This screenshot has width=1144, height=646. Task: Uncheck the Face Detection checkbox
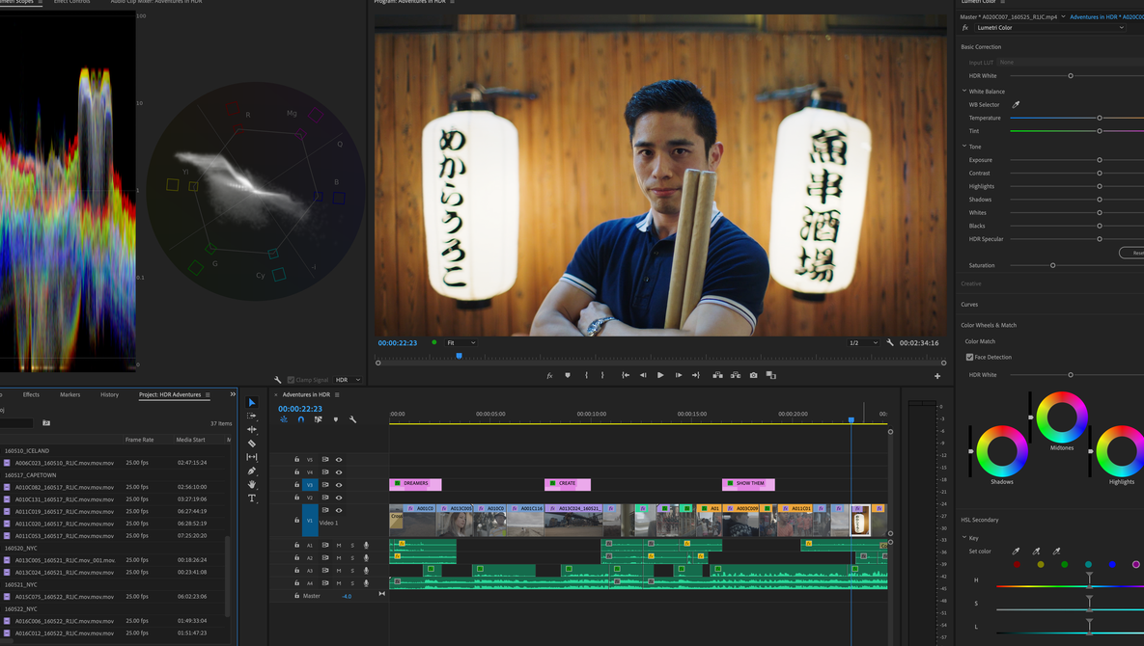969,357
